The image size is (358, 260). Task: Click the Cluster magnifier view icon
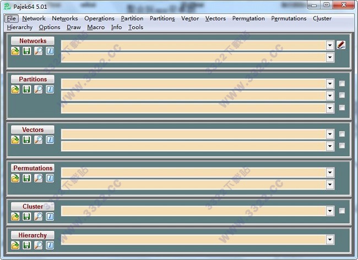click(39, 217)
